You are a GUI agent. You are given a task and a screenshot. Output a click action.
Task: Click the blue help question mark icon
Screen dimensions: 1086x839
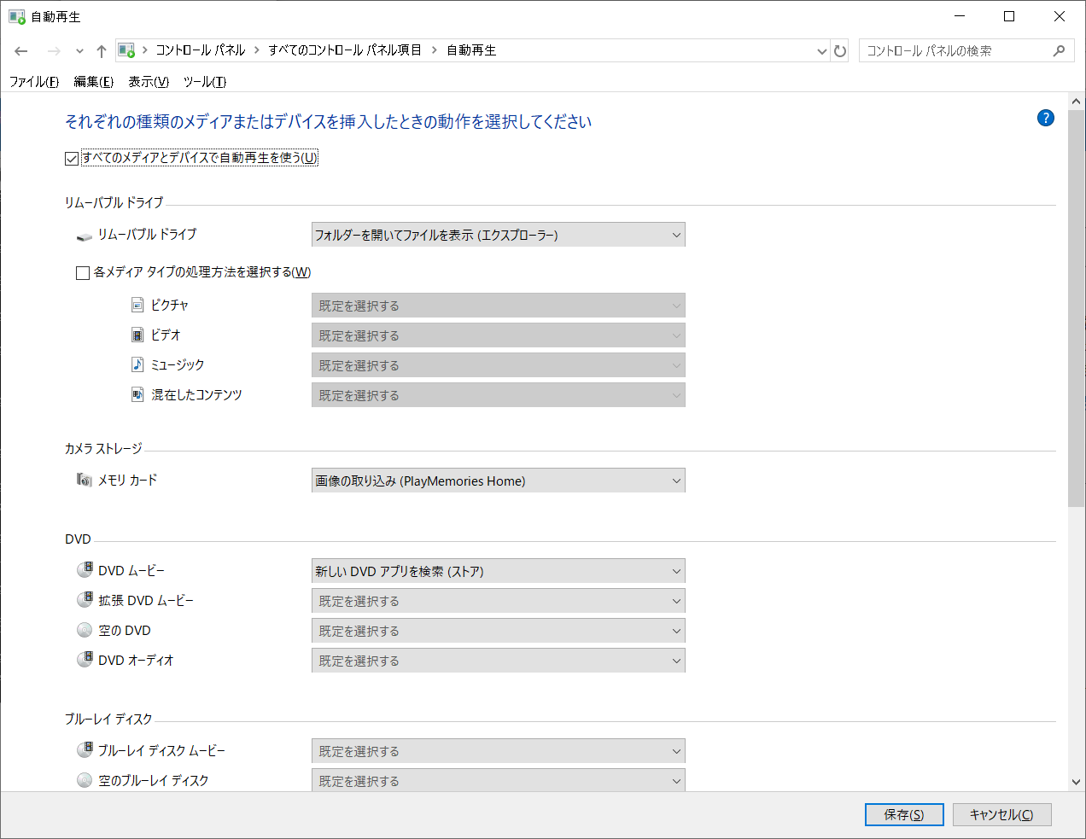click(x=1045, y=118)
